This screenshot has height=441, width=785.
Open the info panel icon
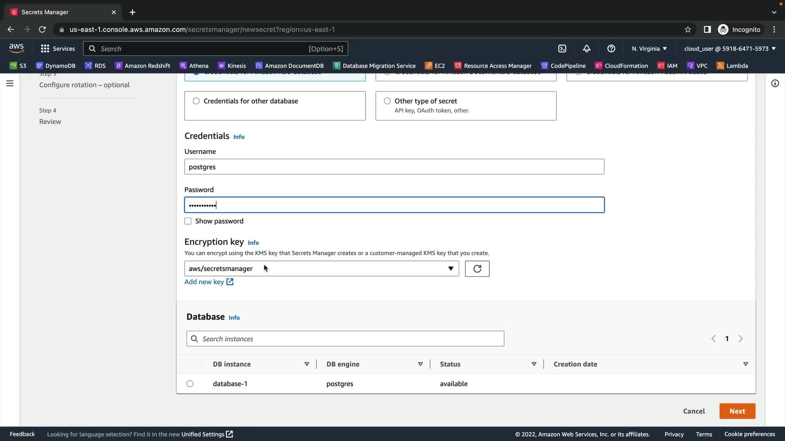[775, 83]
